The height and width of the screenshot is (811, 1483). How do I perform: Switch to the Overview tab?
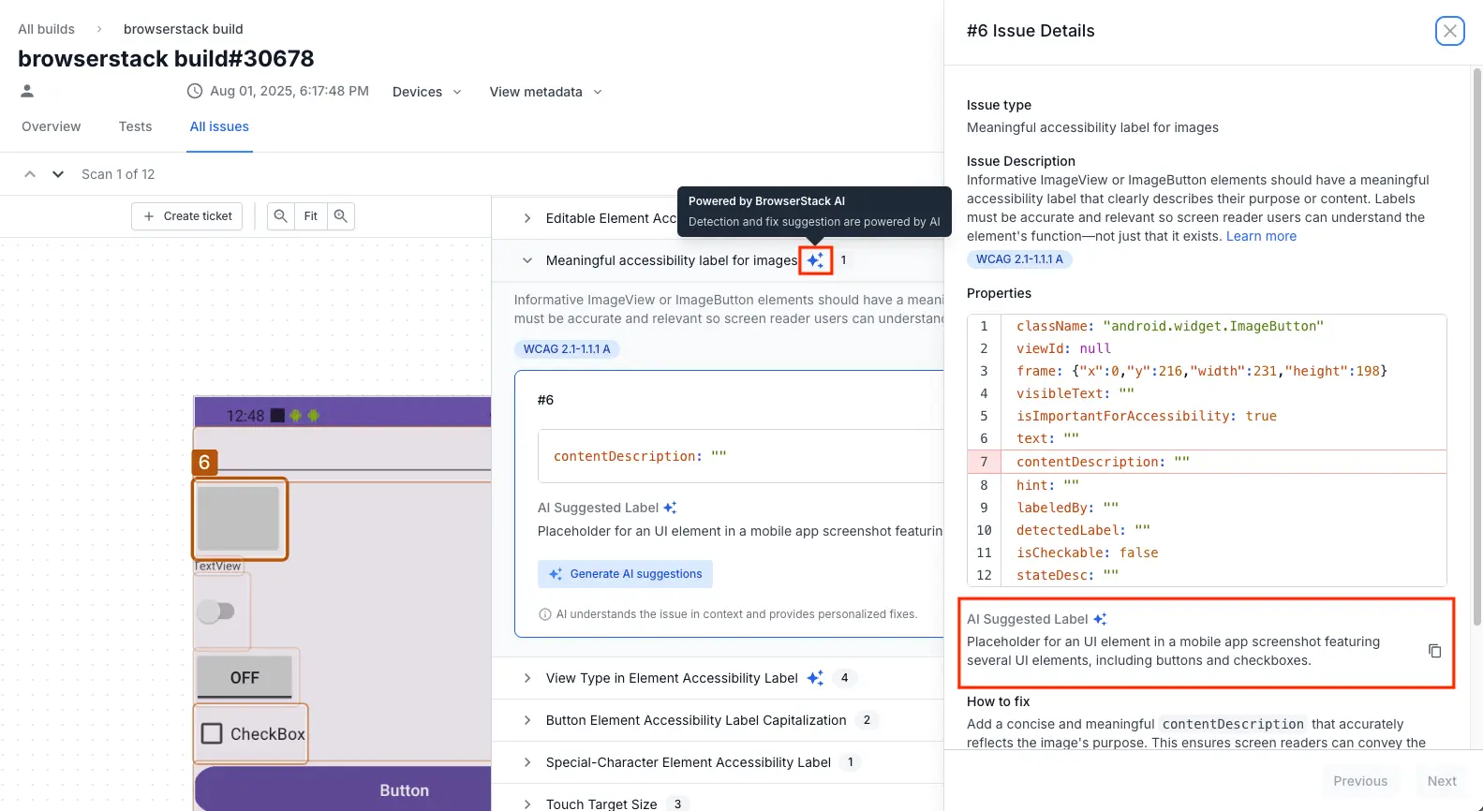(52, 126)
